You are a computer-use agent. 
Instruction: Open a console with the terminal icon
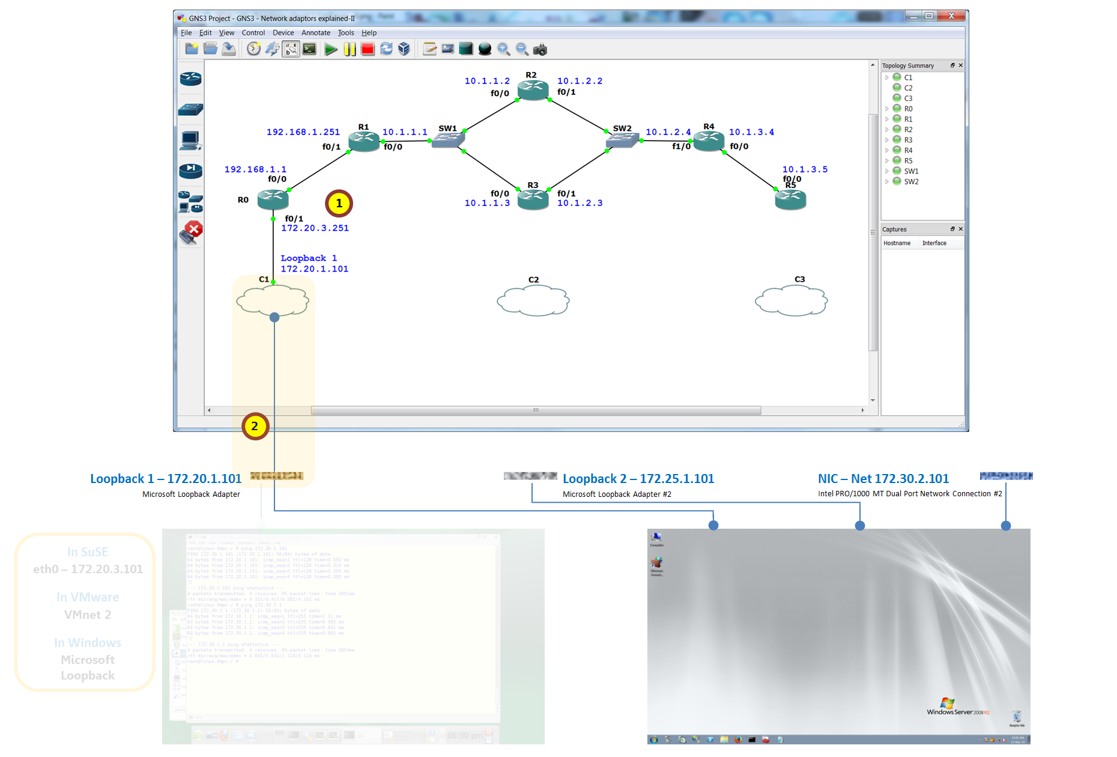(308, 49)
